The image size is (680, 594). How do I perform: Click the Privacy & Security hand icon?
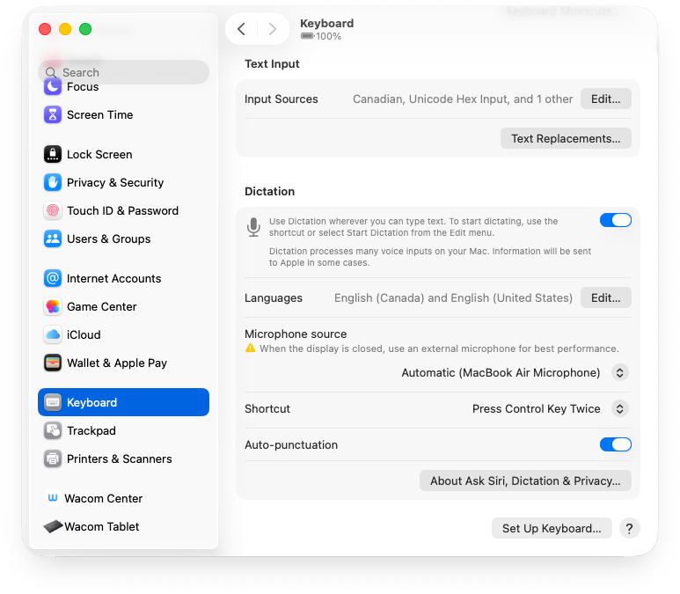click(x=53, y=182)
